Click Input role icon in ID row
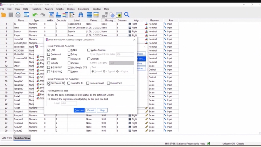 (165, 24)
